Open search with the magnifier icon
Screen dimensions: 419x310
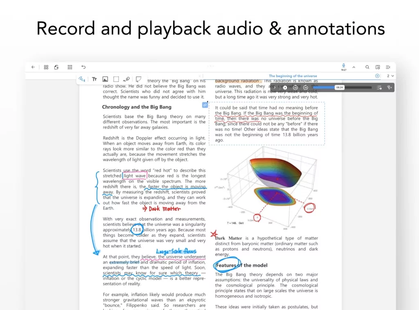pos(367,67)
